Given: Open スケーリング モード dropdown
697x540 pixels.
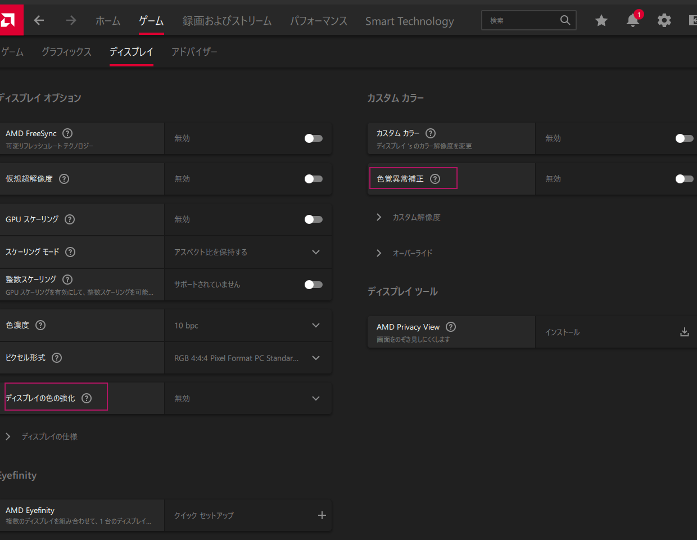Looking at the screenshot, I should click(x=248, y=252).
